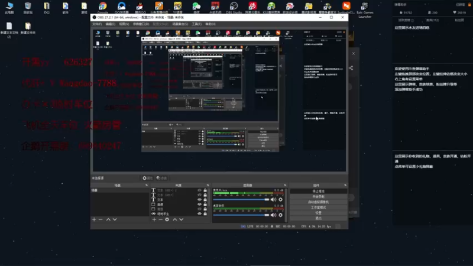The image size is (473, 266).
Task: Open Epic Games Launcher desktop icon
Action: point(365,9)
